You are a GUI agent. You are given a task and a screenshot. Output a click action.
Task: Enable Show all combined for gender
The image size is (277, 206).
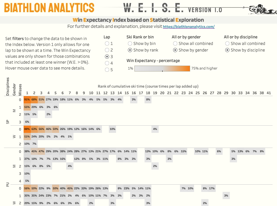pos(175,44)
